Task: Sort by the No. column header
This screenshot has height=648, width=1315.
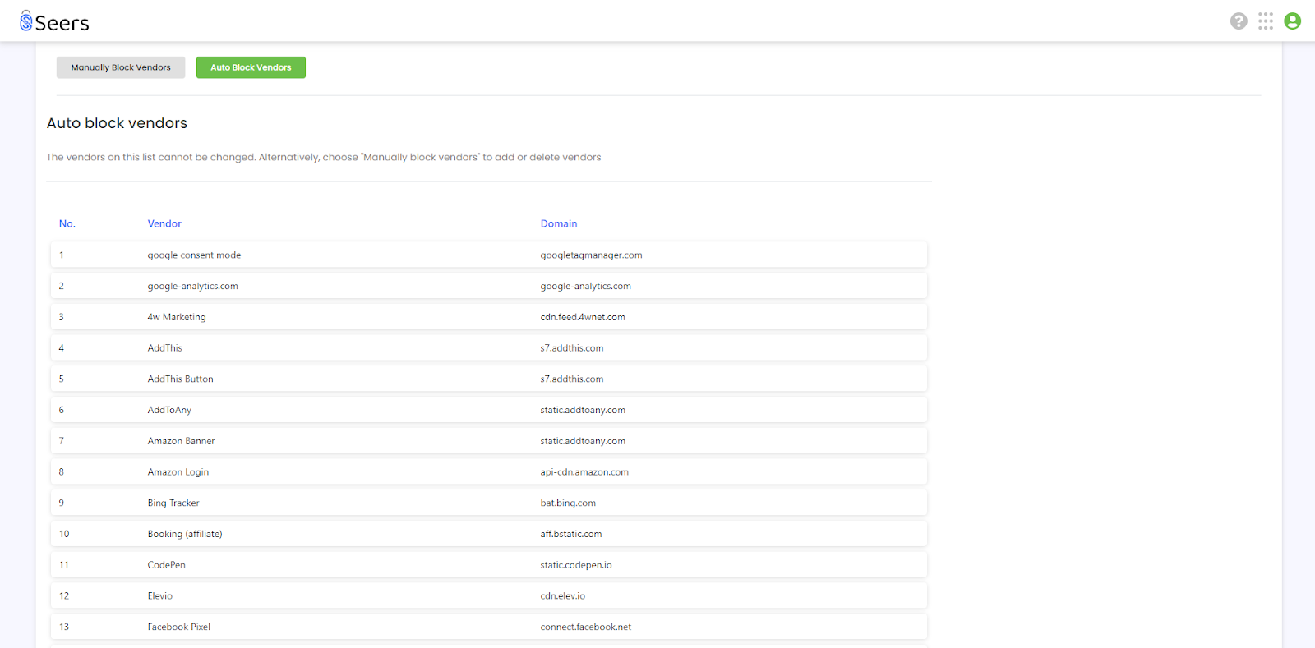Action: pos(67,223)
